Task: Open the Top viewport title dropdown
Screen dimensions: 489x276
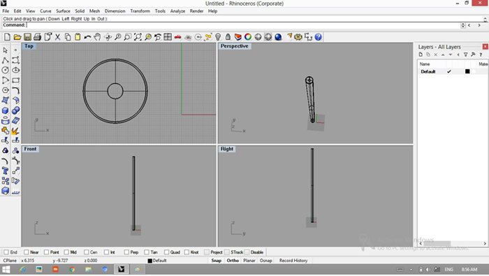Action: click(x=29, y=46)
